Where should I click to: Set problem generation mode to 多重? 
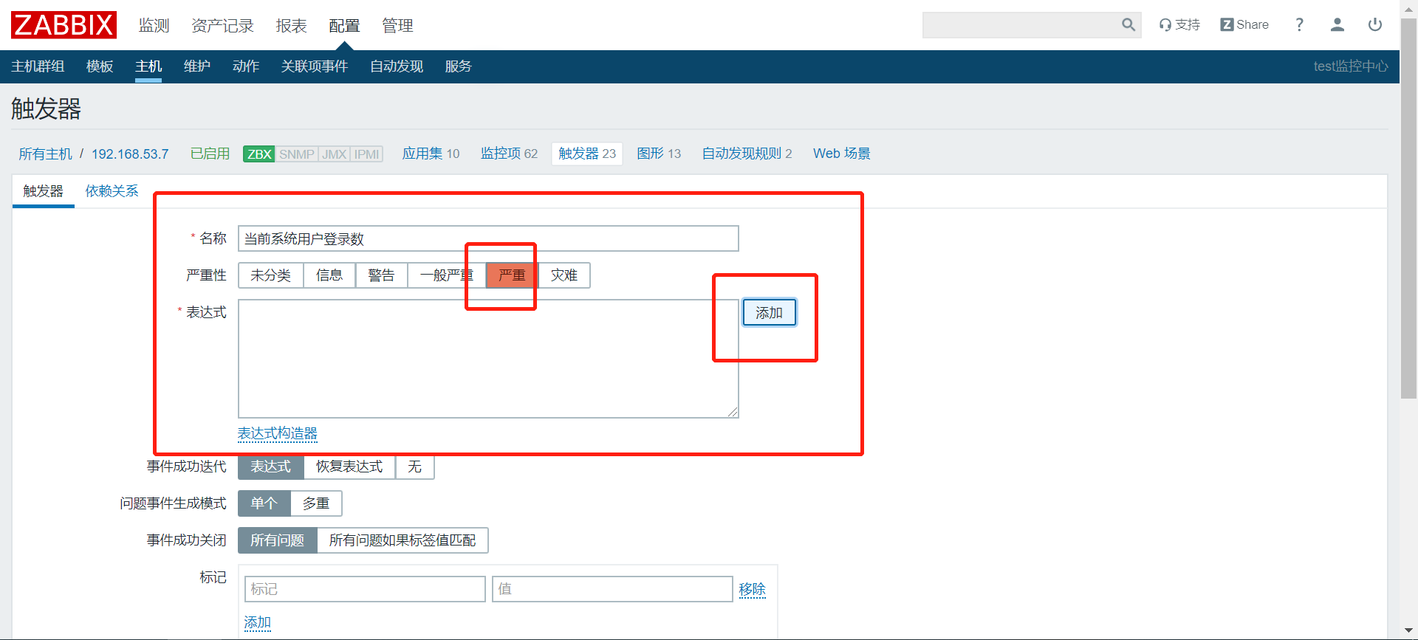[x=316, y=503]
